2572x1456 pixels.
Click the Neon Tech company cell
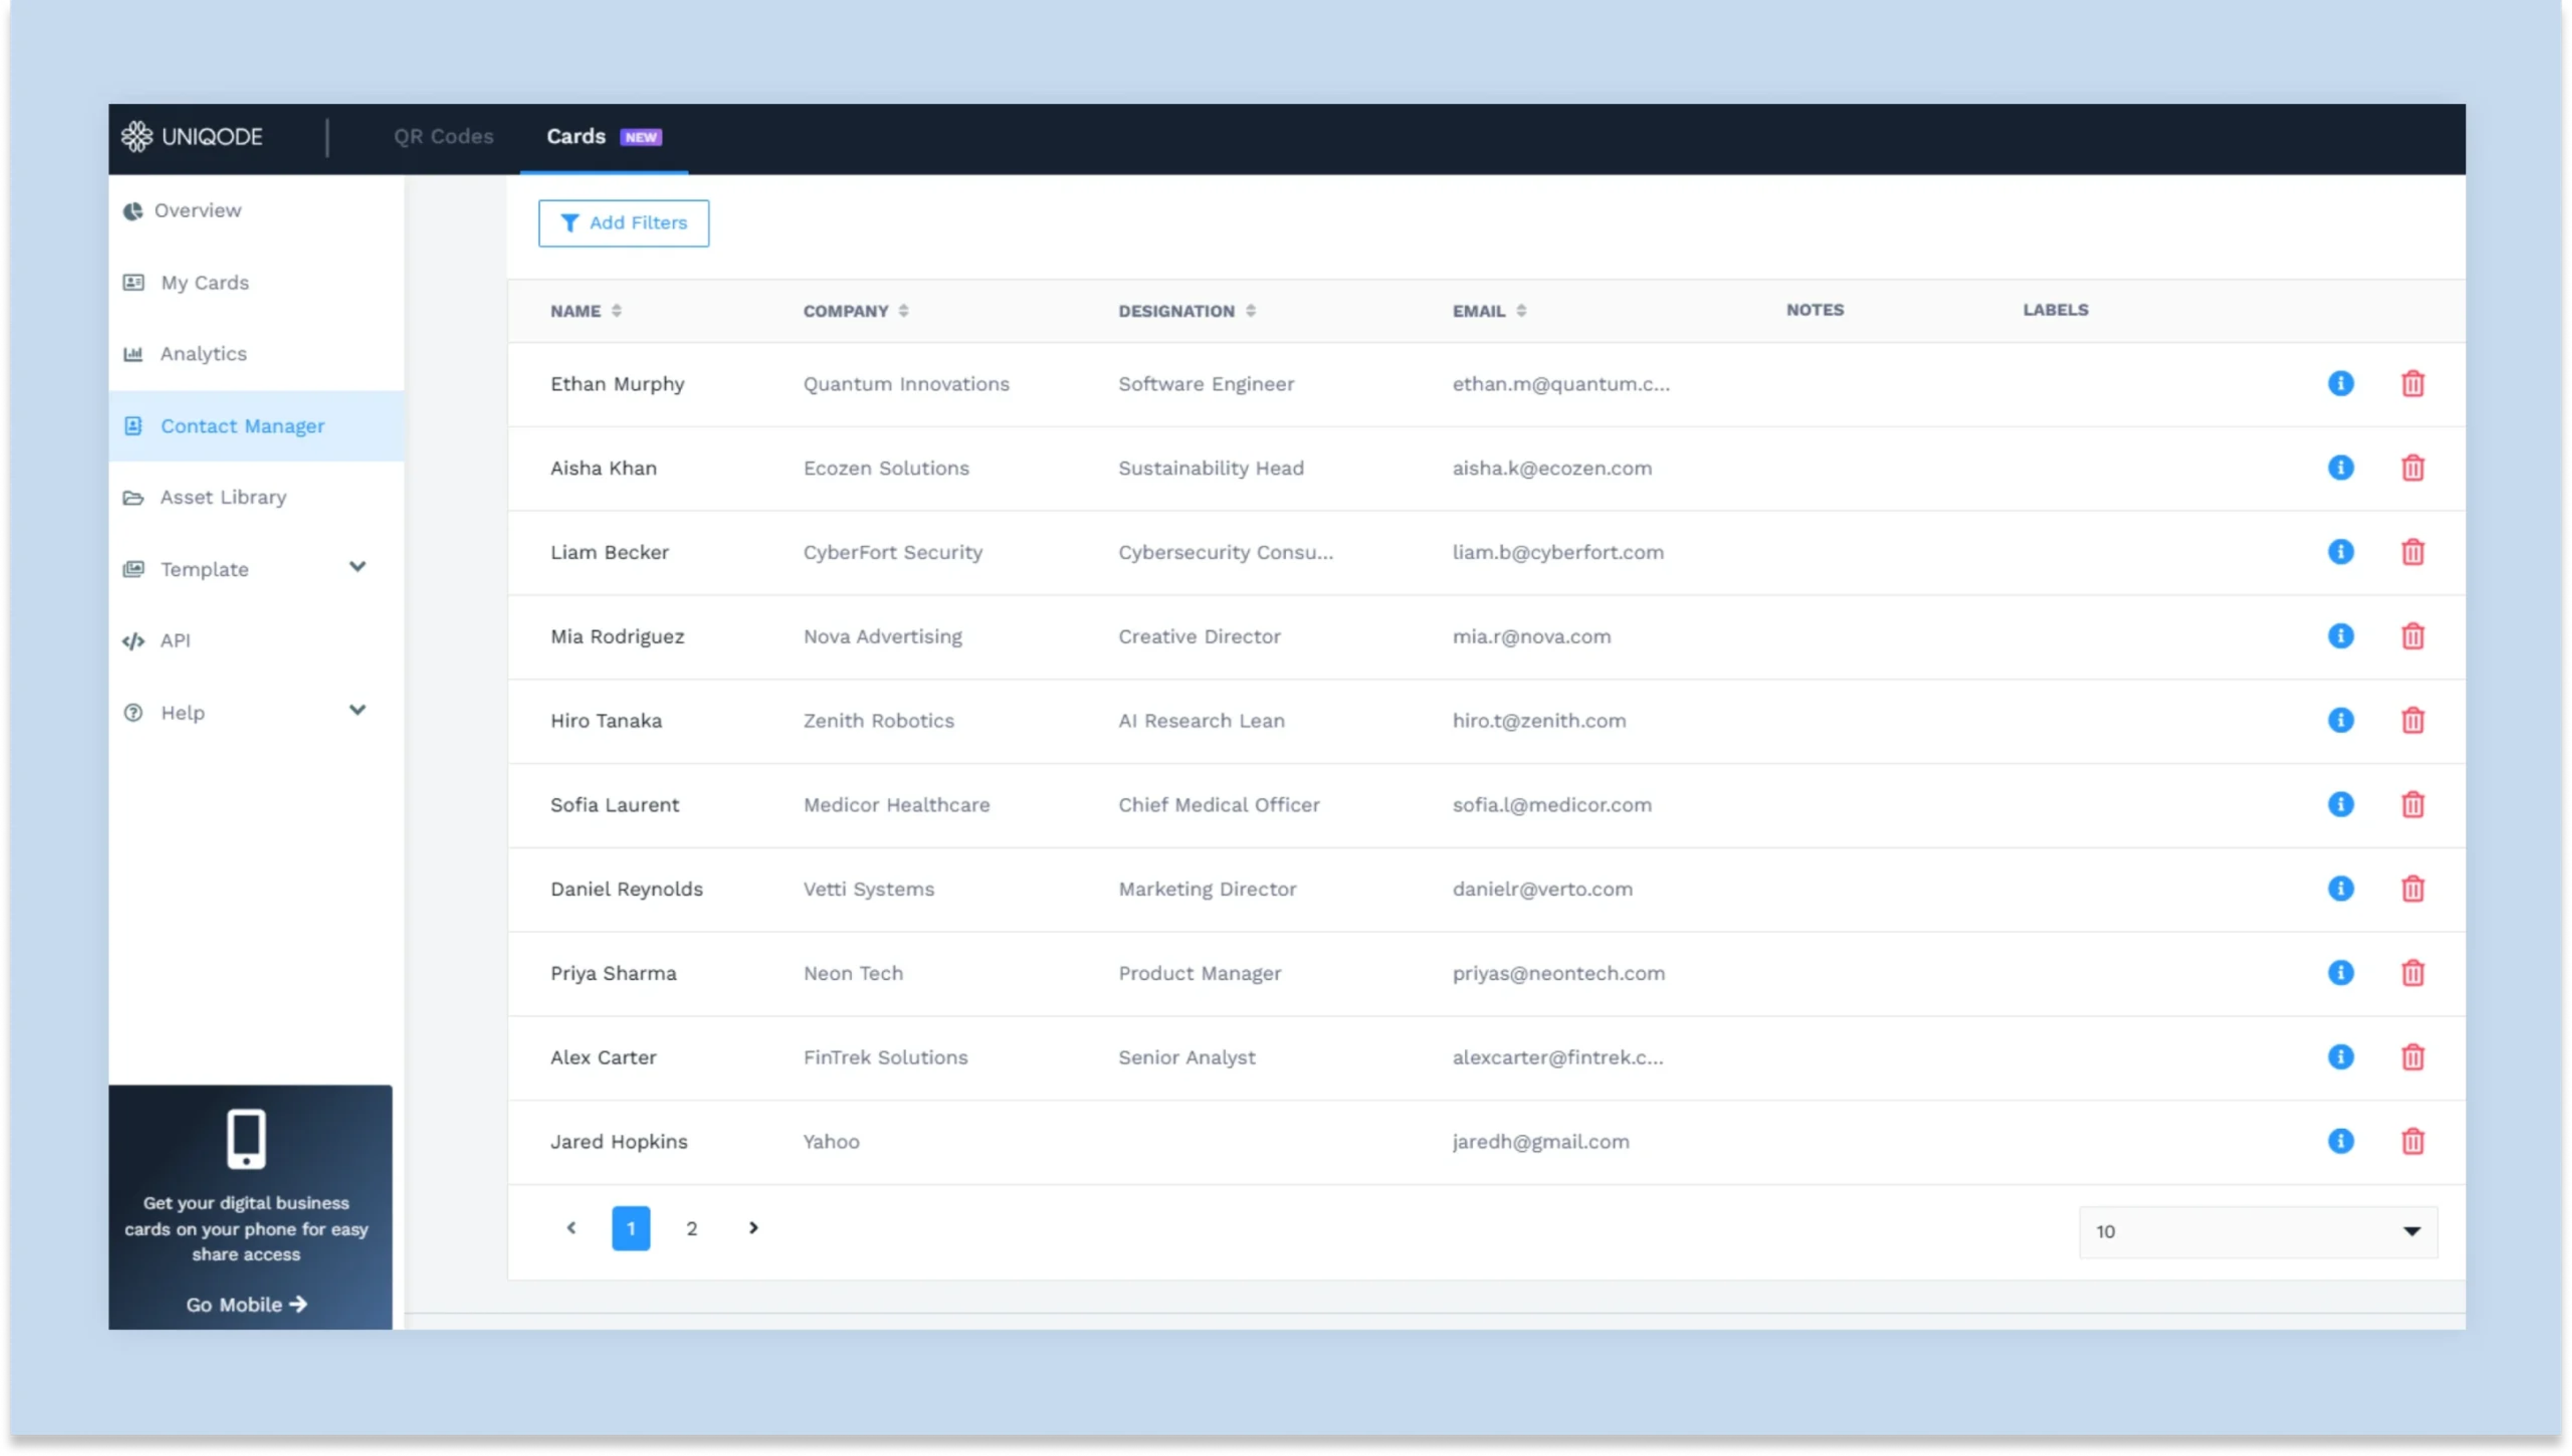[852, 973]
